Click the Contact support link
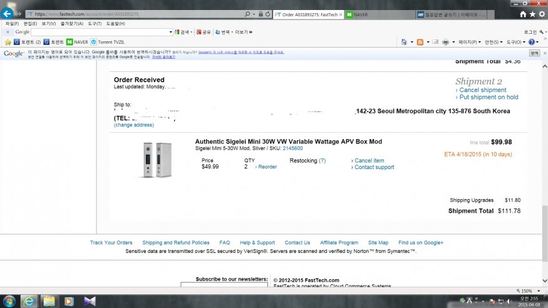 375,167
